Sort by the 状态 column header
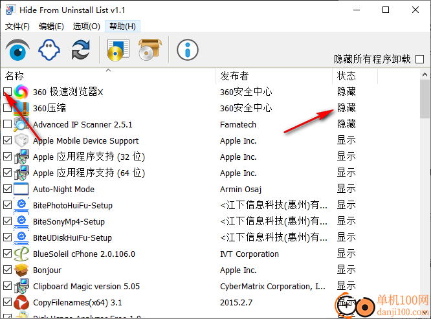 click(355, 76)
